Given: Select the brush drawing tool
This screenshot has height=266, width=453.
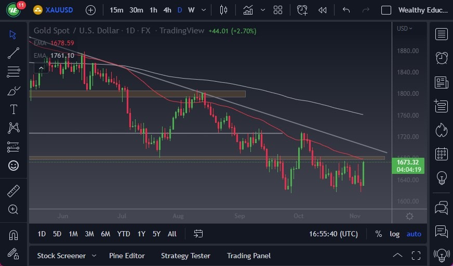Looking at the screenshot, I should [x=14, y=91].
